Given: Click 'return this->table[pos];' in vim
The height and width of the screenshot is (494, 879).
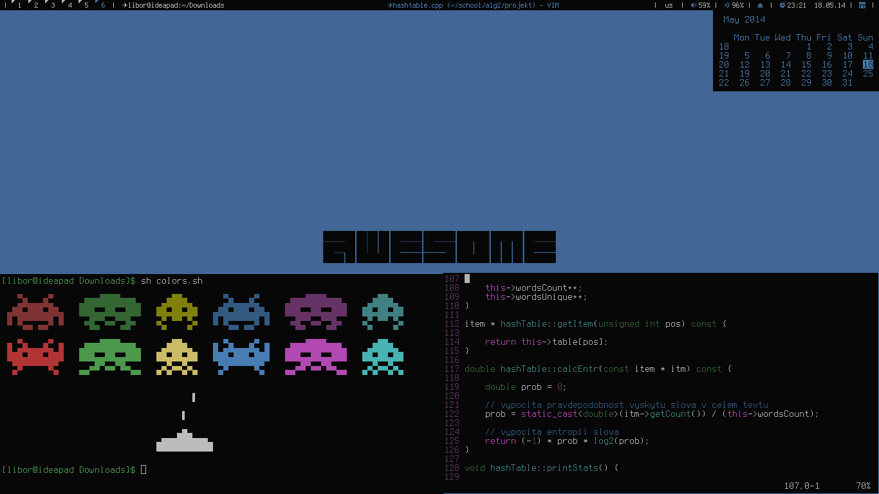Looking at the screenshot, I should [x=546, y=342].
